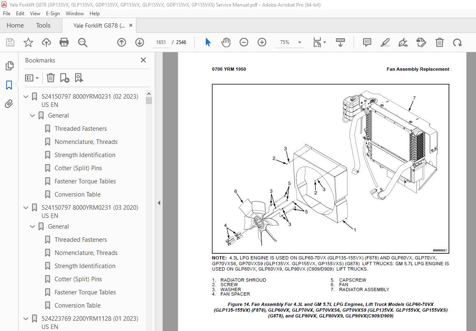This screenshot has height=331, width=476.
Task: Open second Conversion Table bookmark under 03 2020
Action: click(x=77, y=306)
